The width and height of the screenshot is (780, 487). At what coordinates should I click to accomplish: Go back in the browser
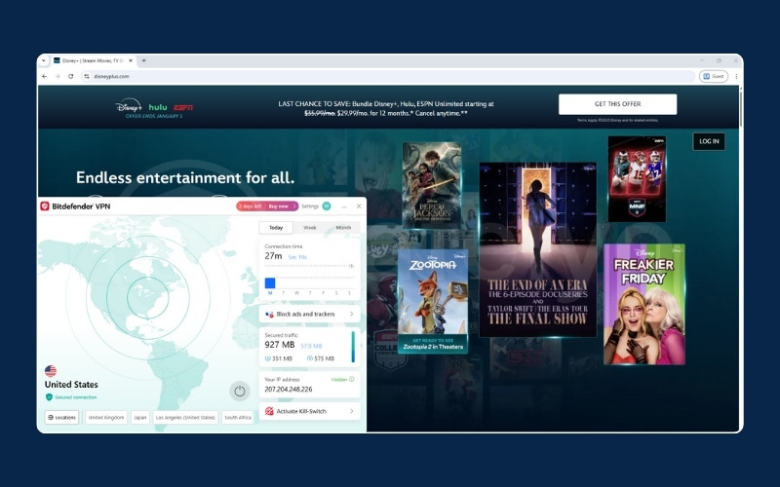pos(44,77)
